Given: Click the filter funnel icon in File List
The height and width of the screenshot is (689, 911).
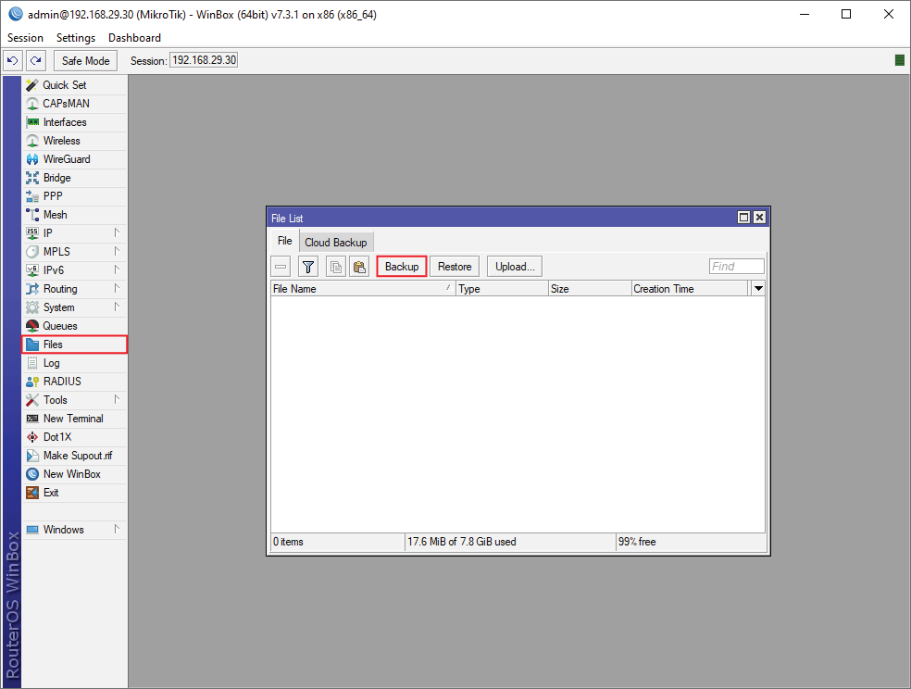Looking at the screenshot, I should coord(309,267).
